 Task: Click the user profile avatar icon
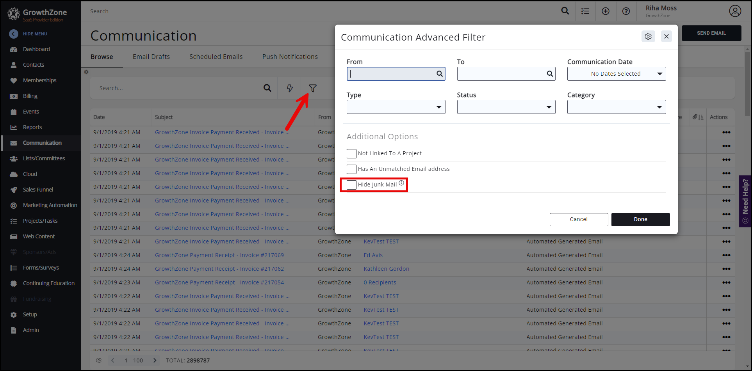(735, 11)
